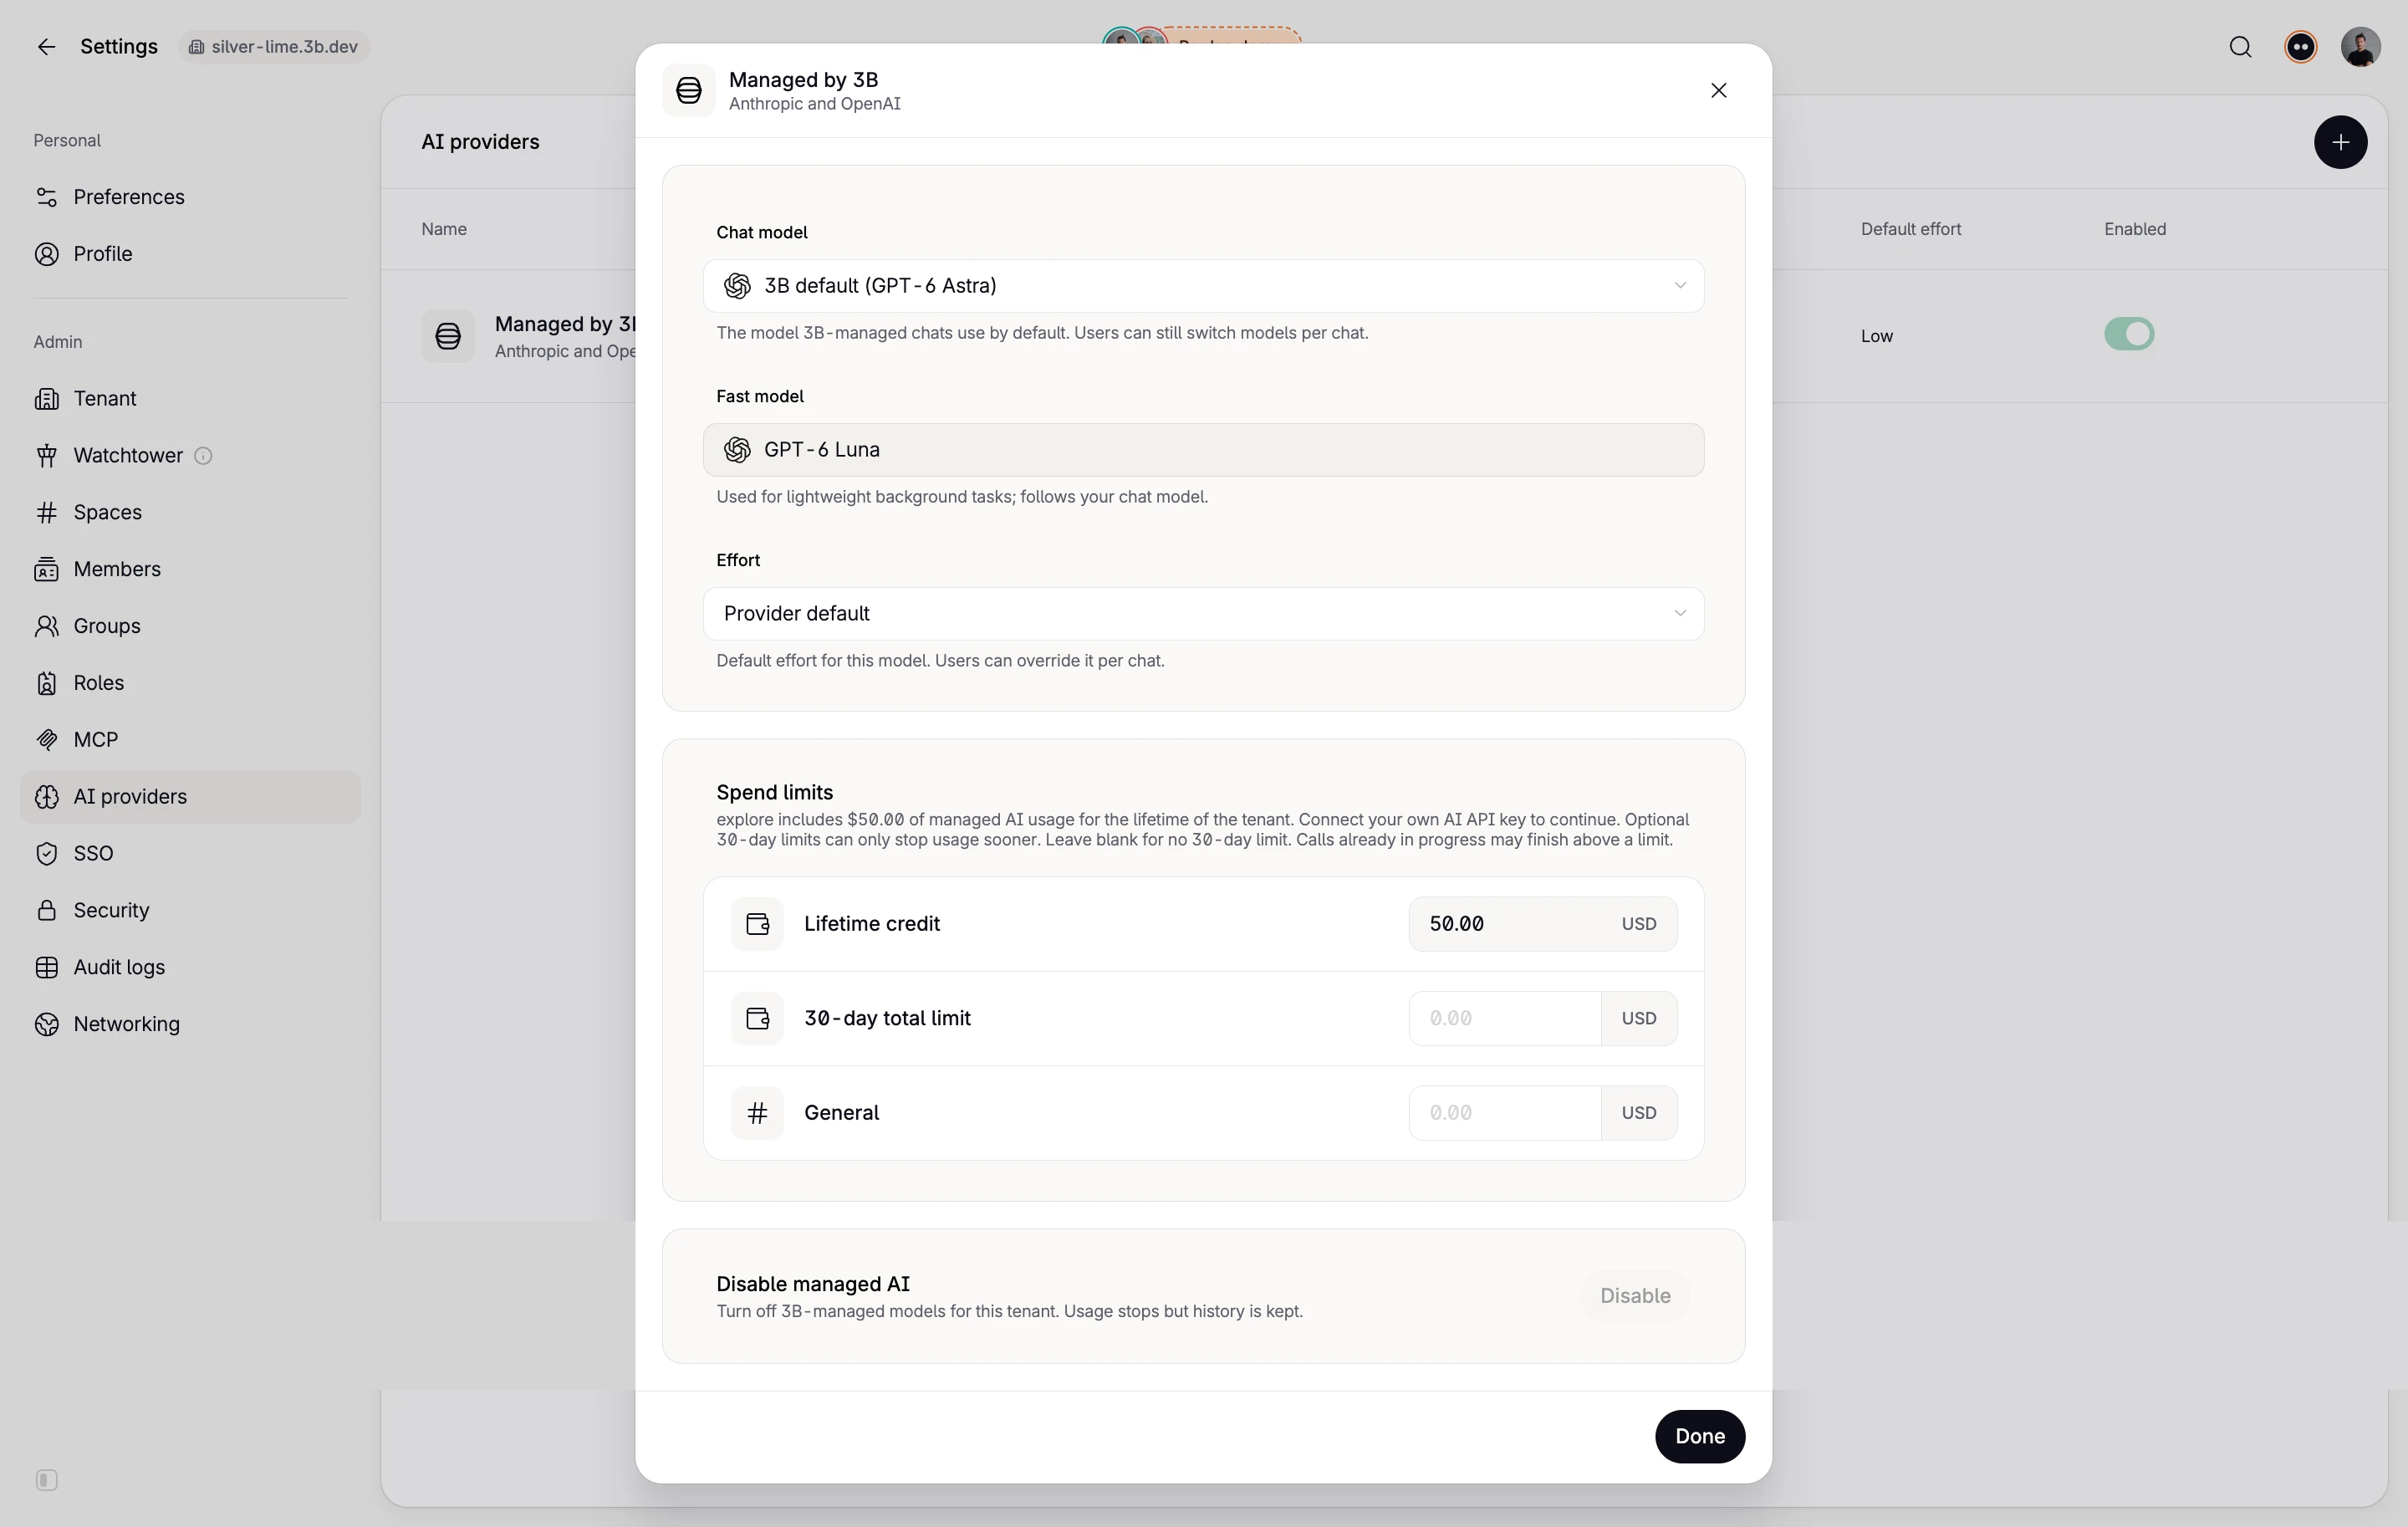Viewport: 2408px width, 1527px height.
Task: Open Networking settings
Action: coord(190,1025)
